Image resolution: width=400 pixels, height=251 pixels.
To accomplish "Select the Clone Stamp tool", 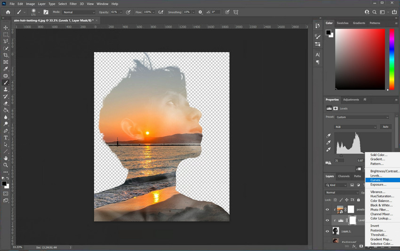I will [6, 89].
